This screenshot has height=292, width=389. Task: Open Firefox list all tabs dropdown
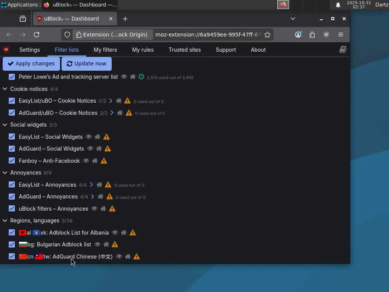(293, 19)
